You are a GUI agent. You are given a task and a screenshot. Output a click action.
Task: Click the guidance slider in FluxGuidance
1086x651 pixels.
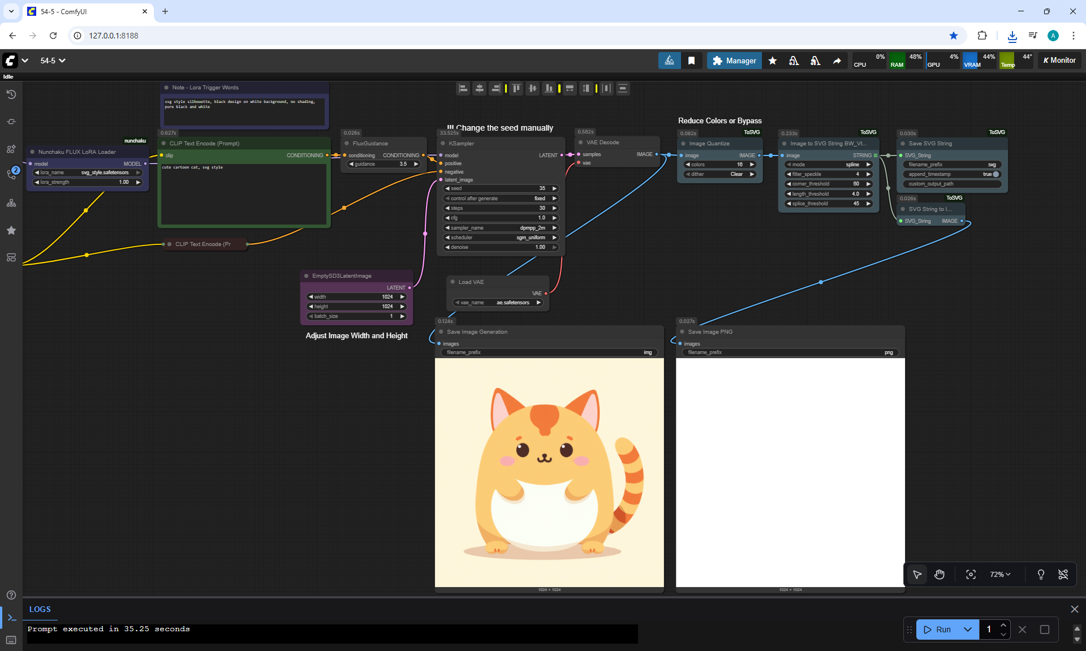pyautogui.click(x=384, y=164)
